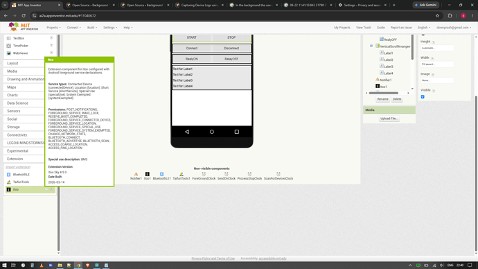Open the Connect dropdown menu
The height and width of the screenshot is (269, 478).
tap(73, 28)
